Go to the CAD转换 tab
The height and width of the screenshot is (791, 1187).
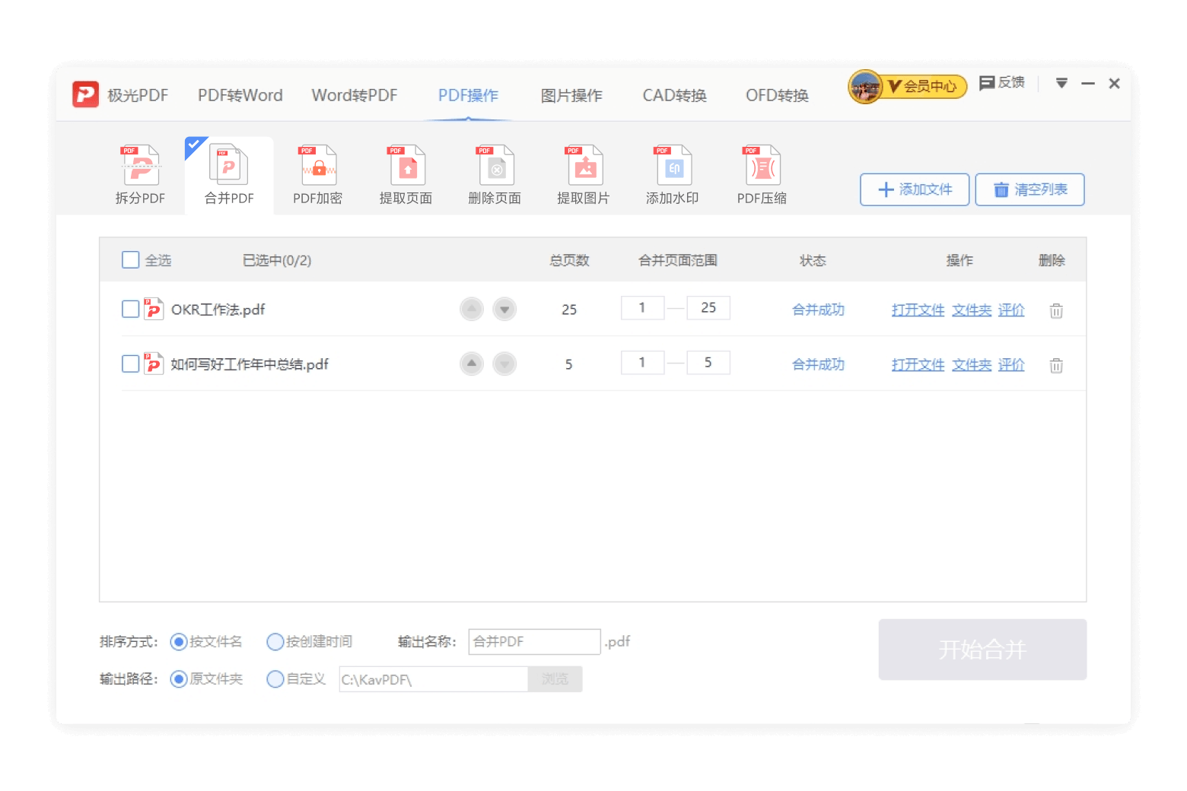click(674, 95)
